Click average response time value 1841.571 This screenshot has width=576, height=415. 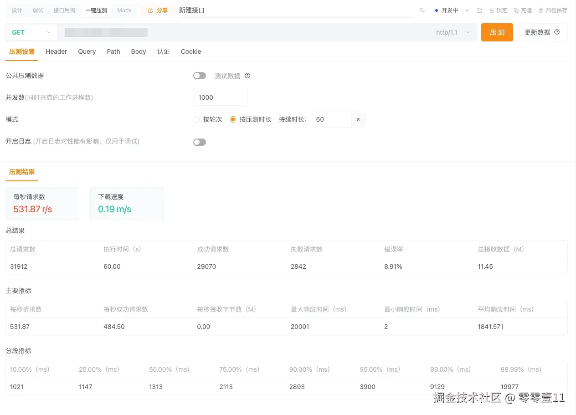(490, 327)
